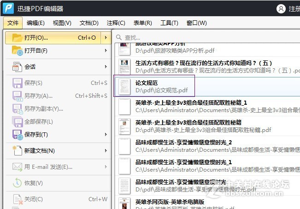Select 打开自(F) menu entry
The width and height of the screenshot is (300, 209).
pos(58,51)
